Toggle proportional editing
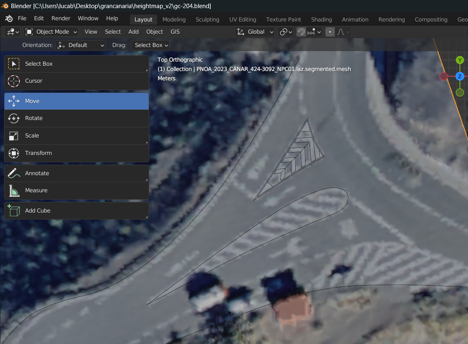 point(330,32)
